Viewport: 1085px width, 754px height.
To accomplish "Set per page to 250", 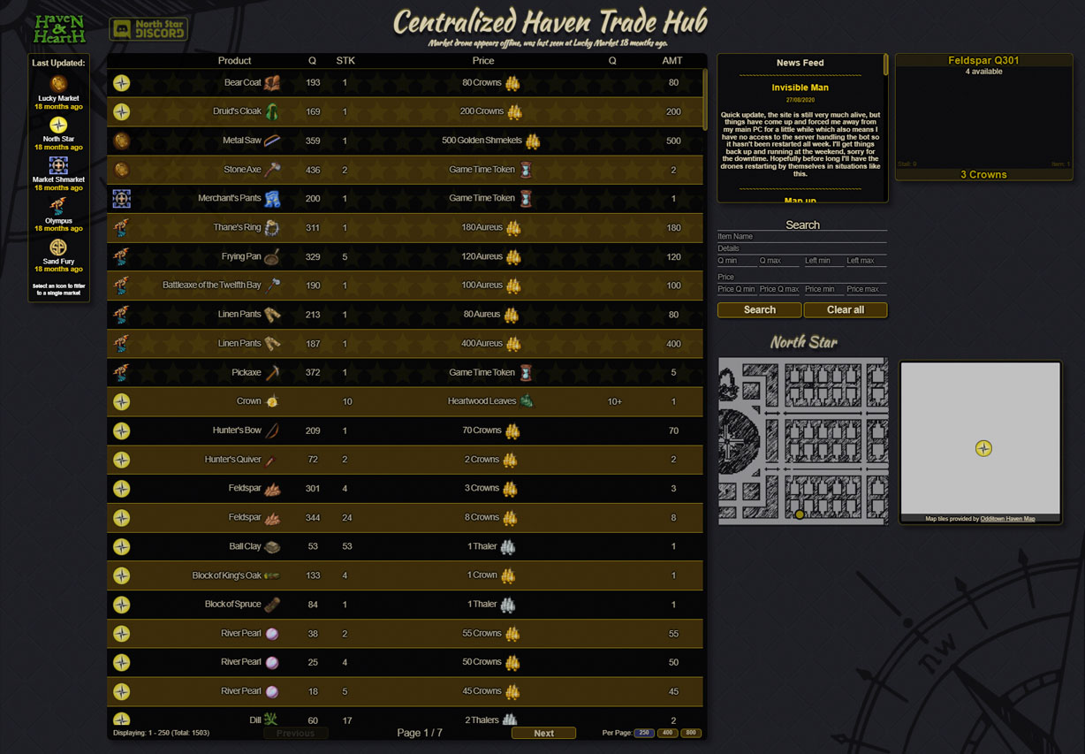I will point(644,733).
